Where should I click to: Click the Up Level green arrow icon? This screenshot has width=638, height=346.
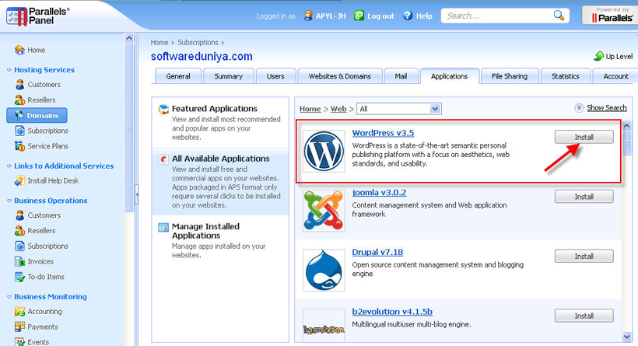pyautogui.click(x=598, y=56)
